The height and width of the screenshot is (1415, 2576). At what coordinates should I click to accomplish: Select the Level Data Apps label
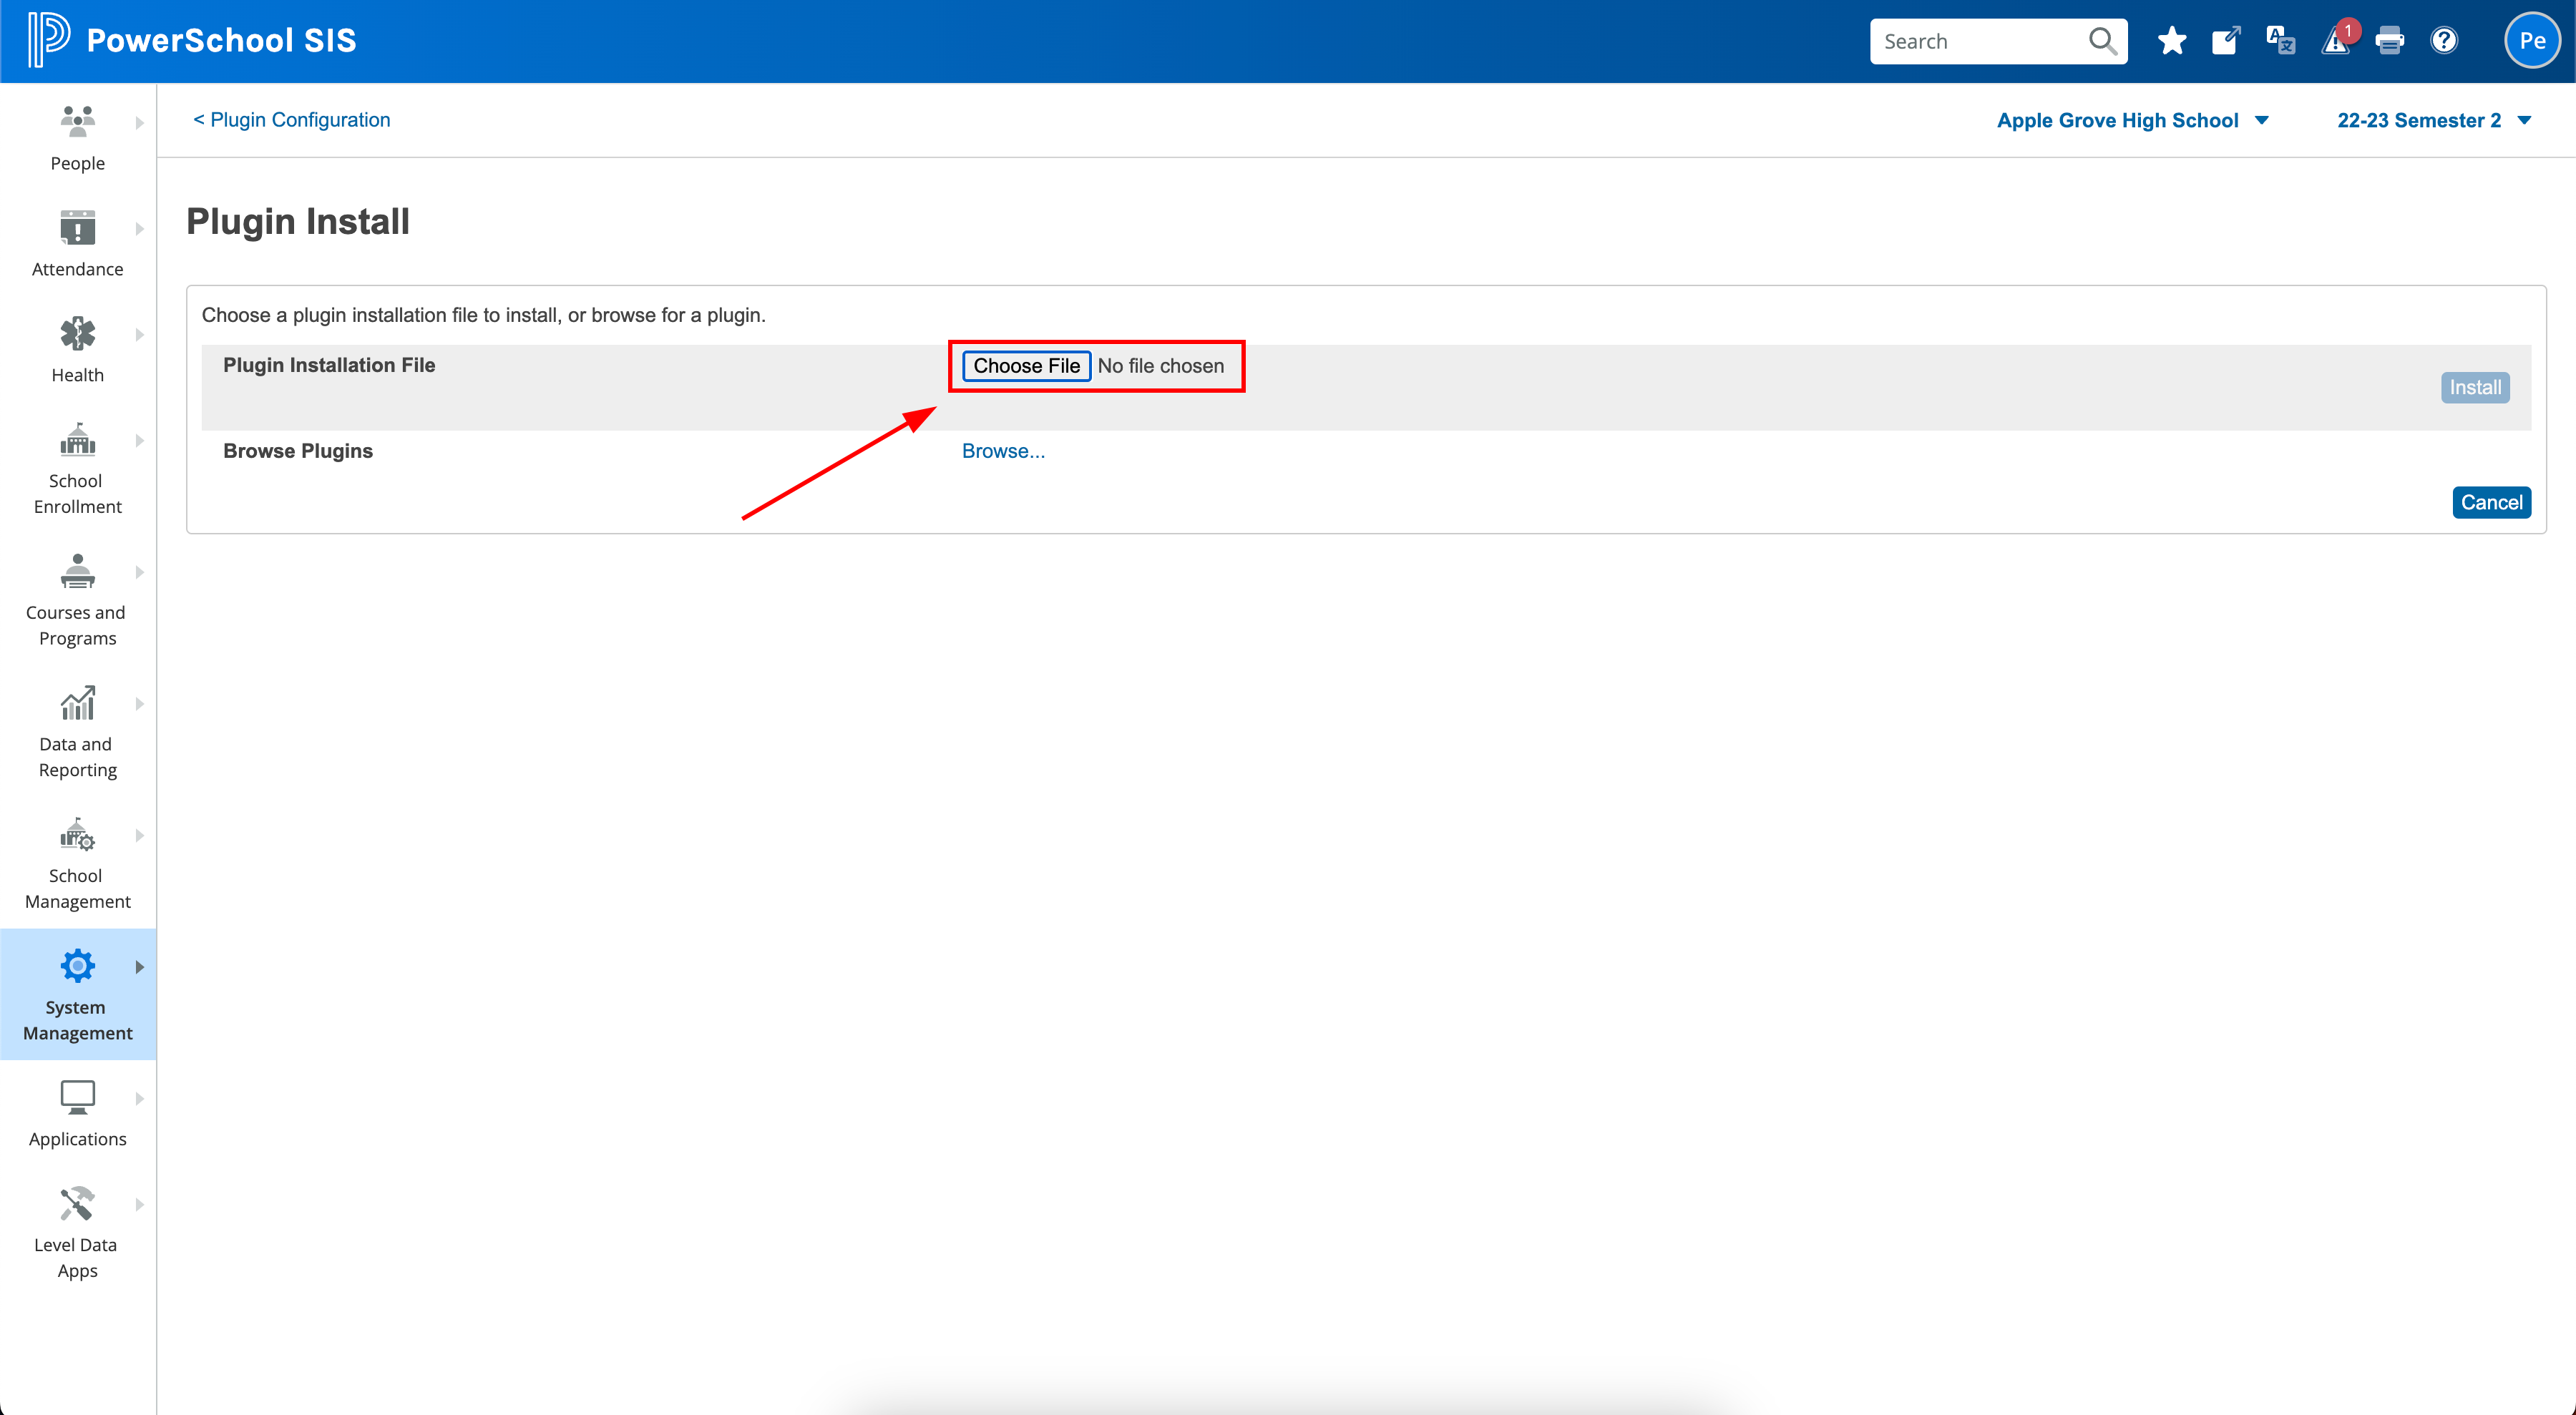(x=77, y=1258)
